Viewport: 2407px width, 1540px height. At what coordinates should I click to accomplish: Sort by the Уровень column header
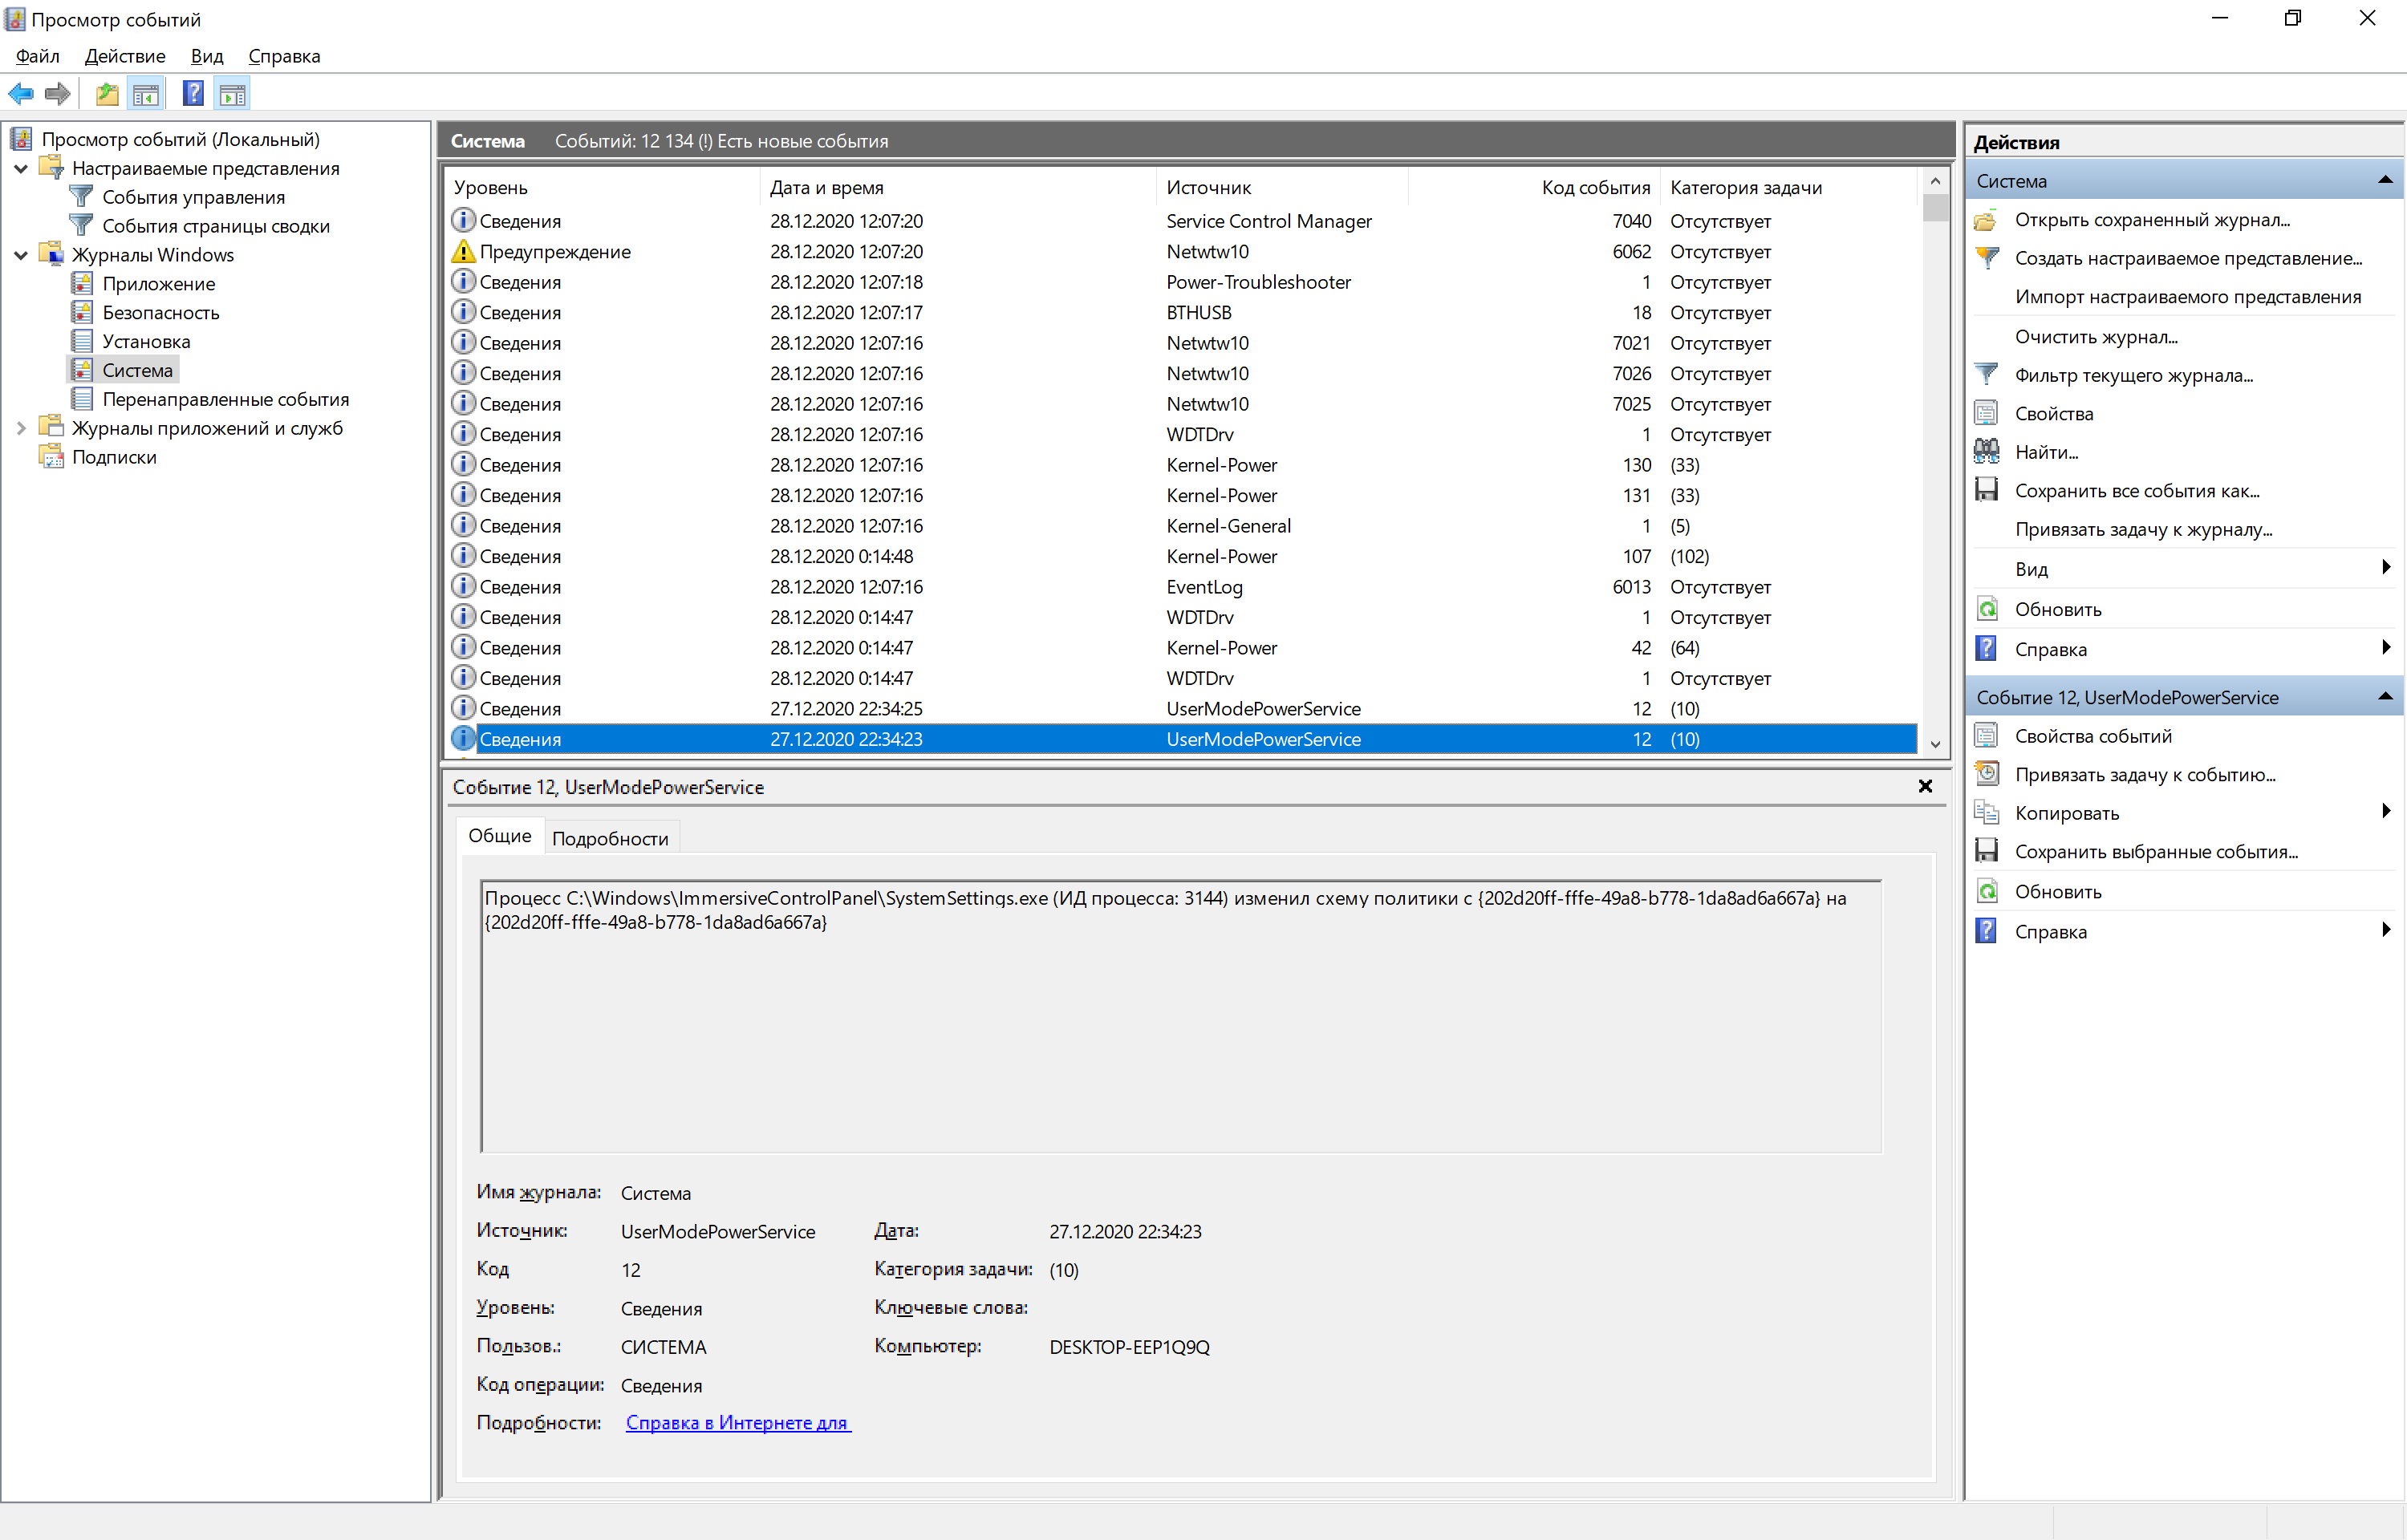click(602, 187)
